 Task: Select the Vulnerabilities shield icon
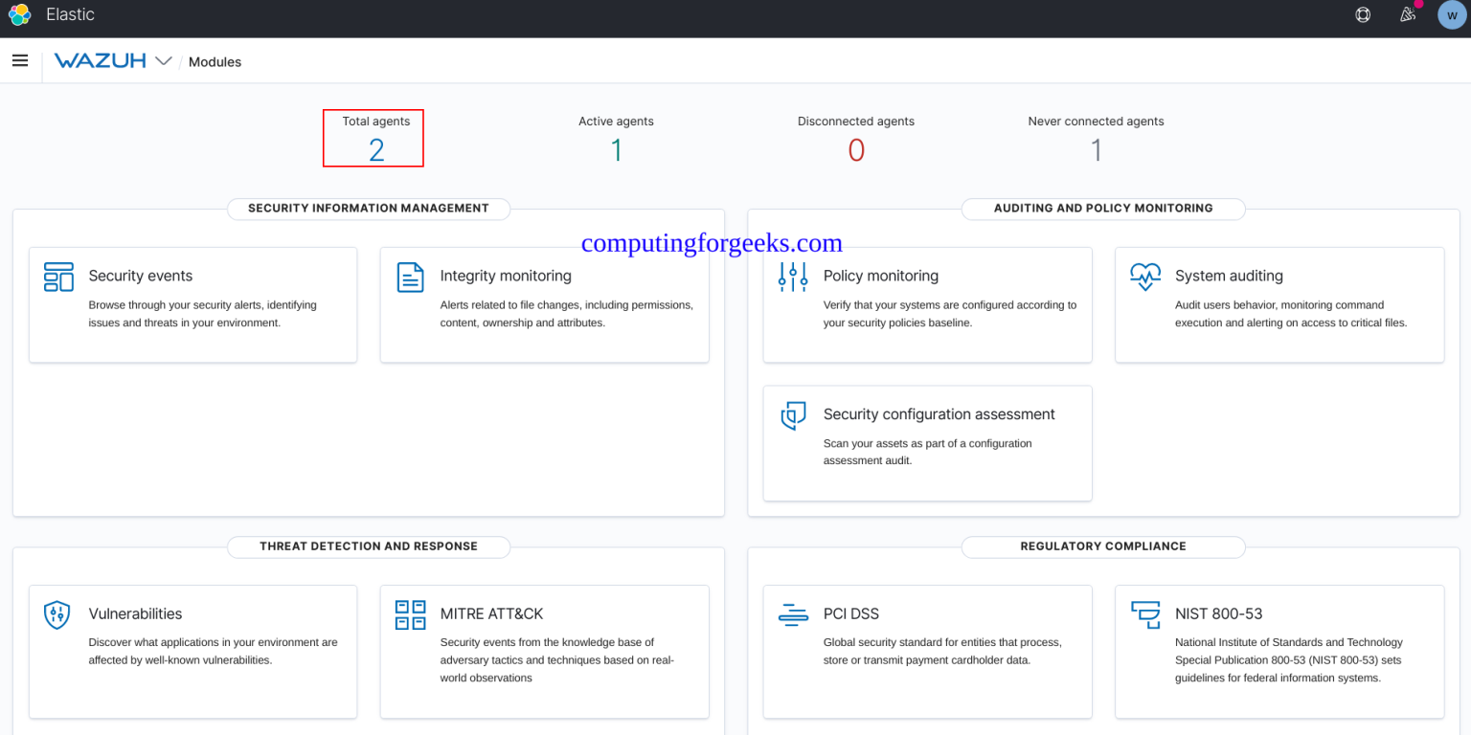(57, 614)
